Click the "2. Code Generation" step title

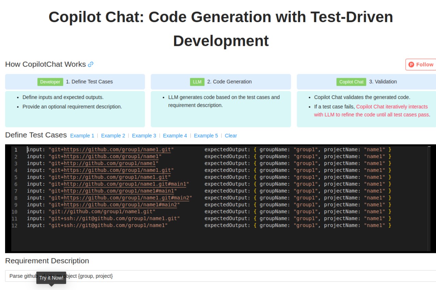point(230,82)
